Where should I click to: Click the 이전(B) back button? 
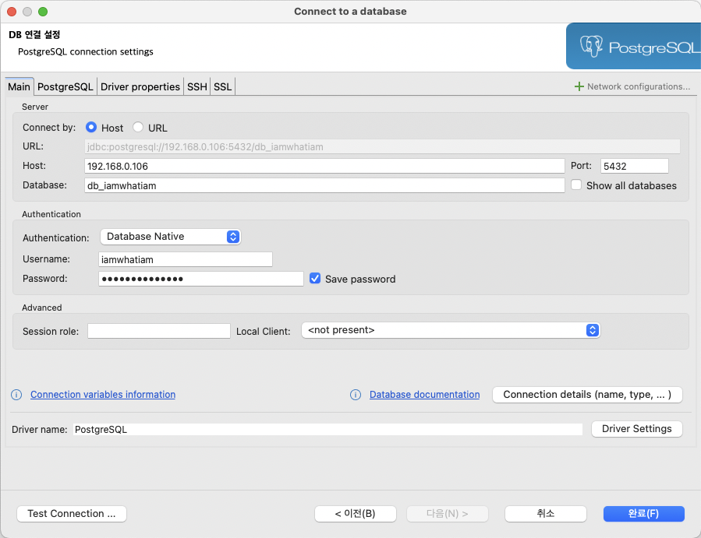coord(356,514)
